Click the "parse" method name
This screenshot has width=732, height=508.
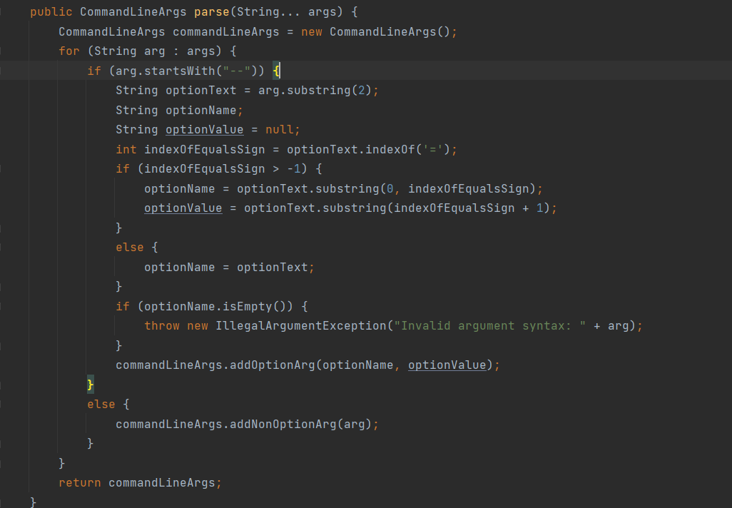coord(211,11)
